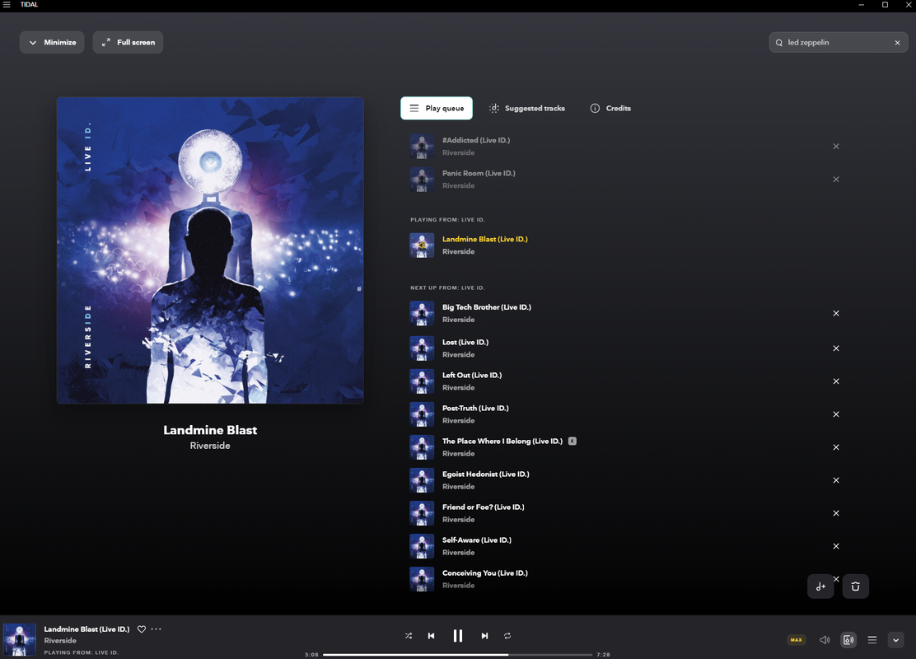Play #Addicted (Live ID.) track

(x=624, y=147)
